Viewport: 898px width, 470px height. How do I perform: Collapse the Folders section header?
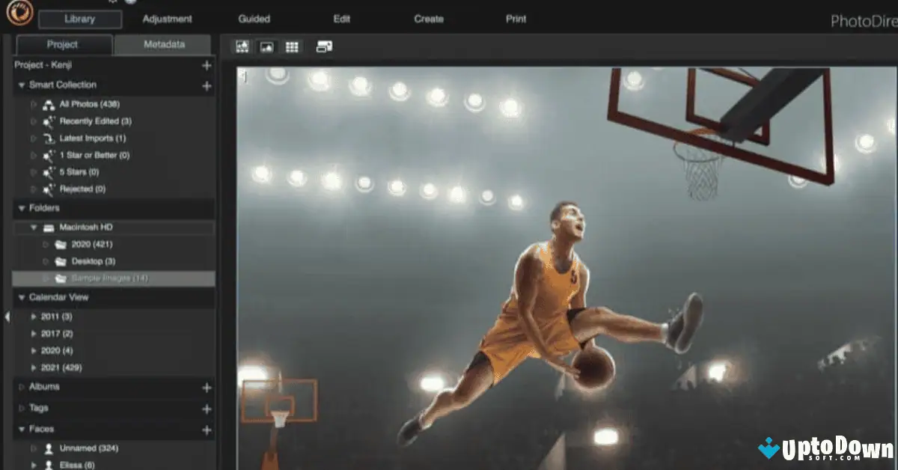(x=21, y=208)
